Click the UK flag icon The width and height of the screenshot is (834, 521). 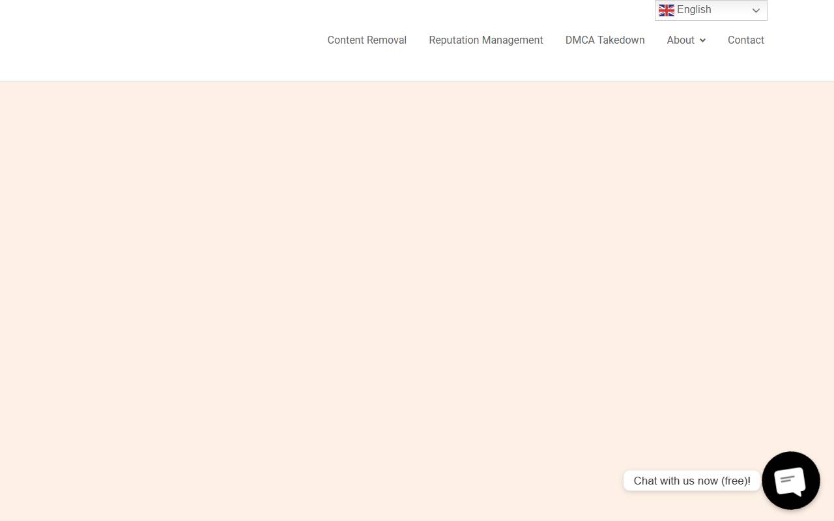[666, 10]
